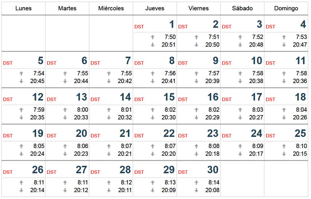Select the Lunes column header
This screenshot has width=311, height=199.
23,8
